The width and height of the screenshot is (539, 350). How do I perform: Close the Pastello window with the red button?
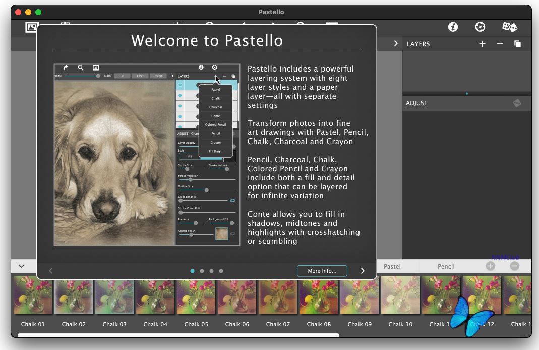[x=18, y=12]
